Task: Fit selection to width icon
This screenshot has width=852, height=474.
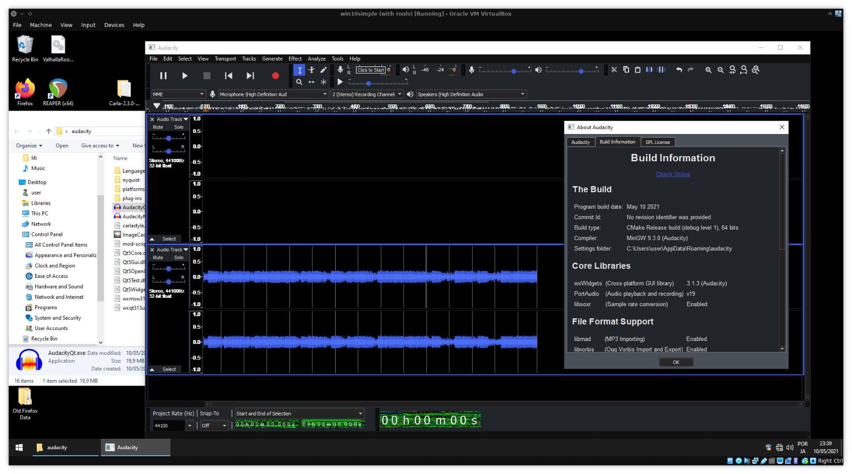Action: (x=732, y=70)
